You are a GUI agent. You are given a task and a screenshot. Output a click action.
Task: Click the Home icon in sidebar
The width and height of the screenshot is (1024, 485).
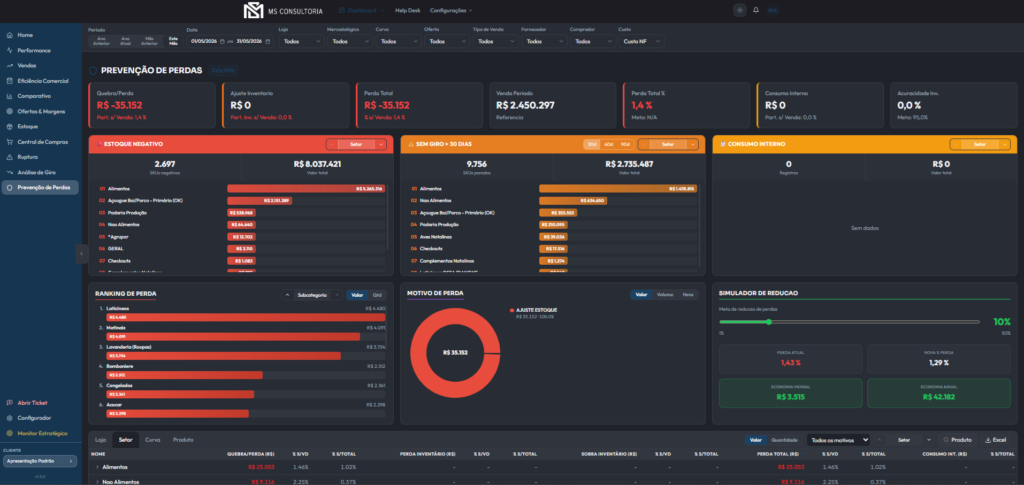click(x=10, y=35)
